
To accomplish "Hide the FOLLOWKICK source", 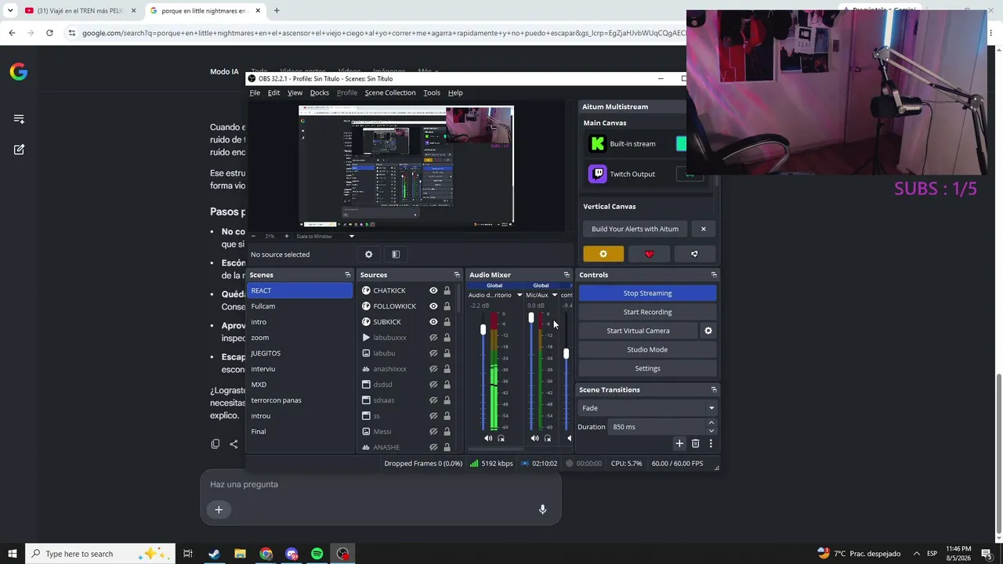I will [433, 306].
